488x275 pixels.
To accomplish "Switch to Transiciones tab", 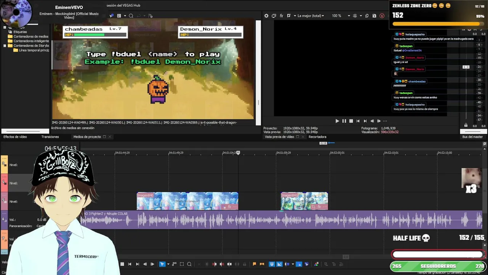I will (x=50, y=137).
